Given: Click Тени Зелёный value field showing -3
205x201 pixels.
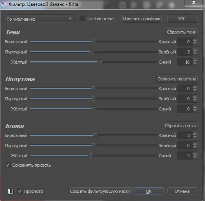Looking at the screenshot, I should tap(185, 52).
